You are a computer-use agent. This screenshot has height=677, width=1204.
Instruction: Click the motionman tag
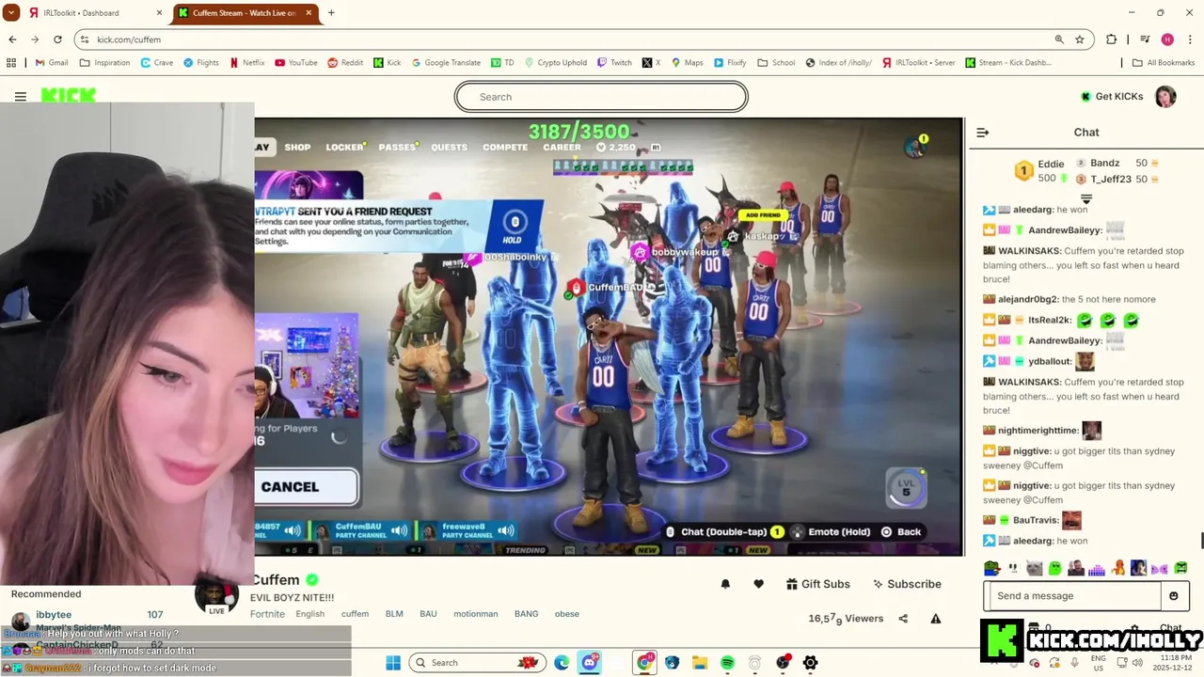pos(476,614)
